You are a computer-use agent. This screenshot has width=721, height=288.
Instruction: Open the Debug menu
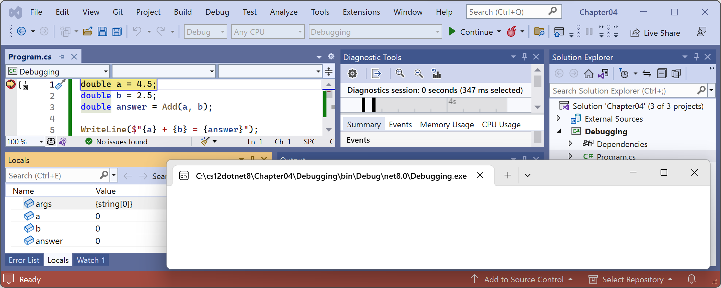[x=217, y=12]
